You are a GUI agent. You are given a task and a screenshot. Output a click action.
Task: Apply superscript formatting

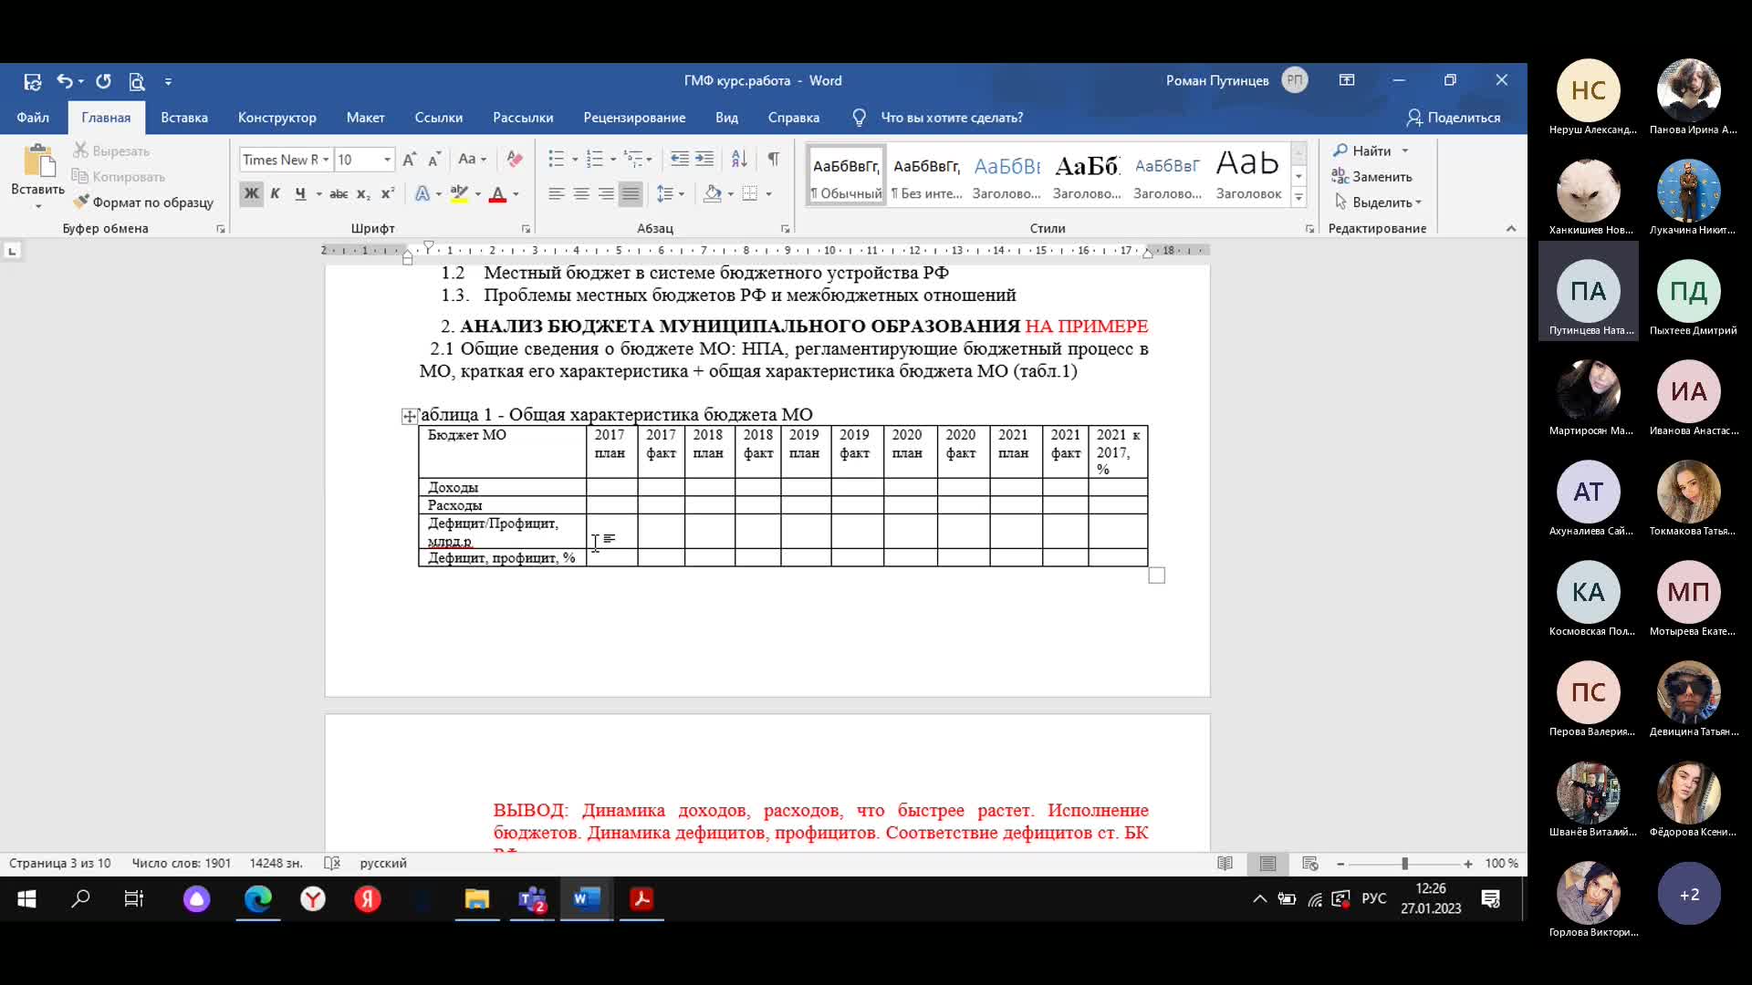tap(388, 193)
